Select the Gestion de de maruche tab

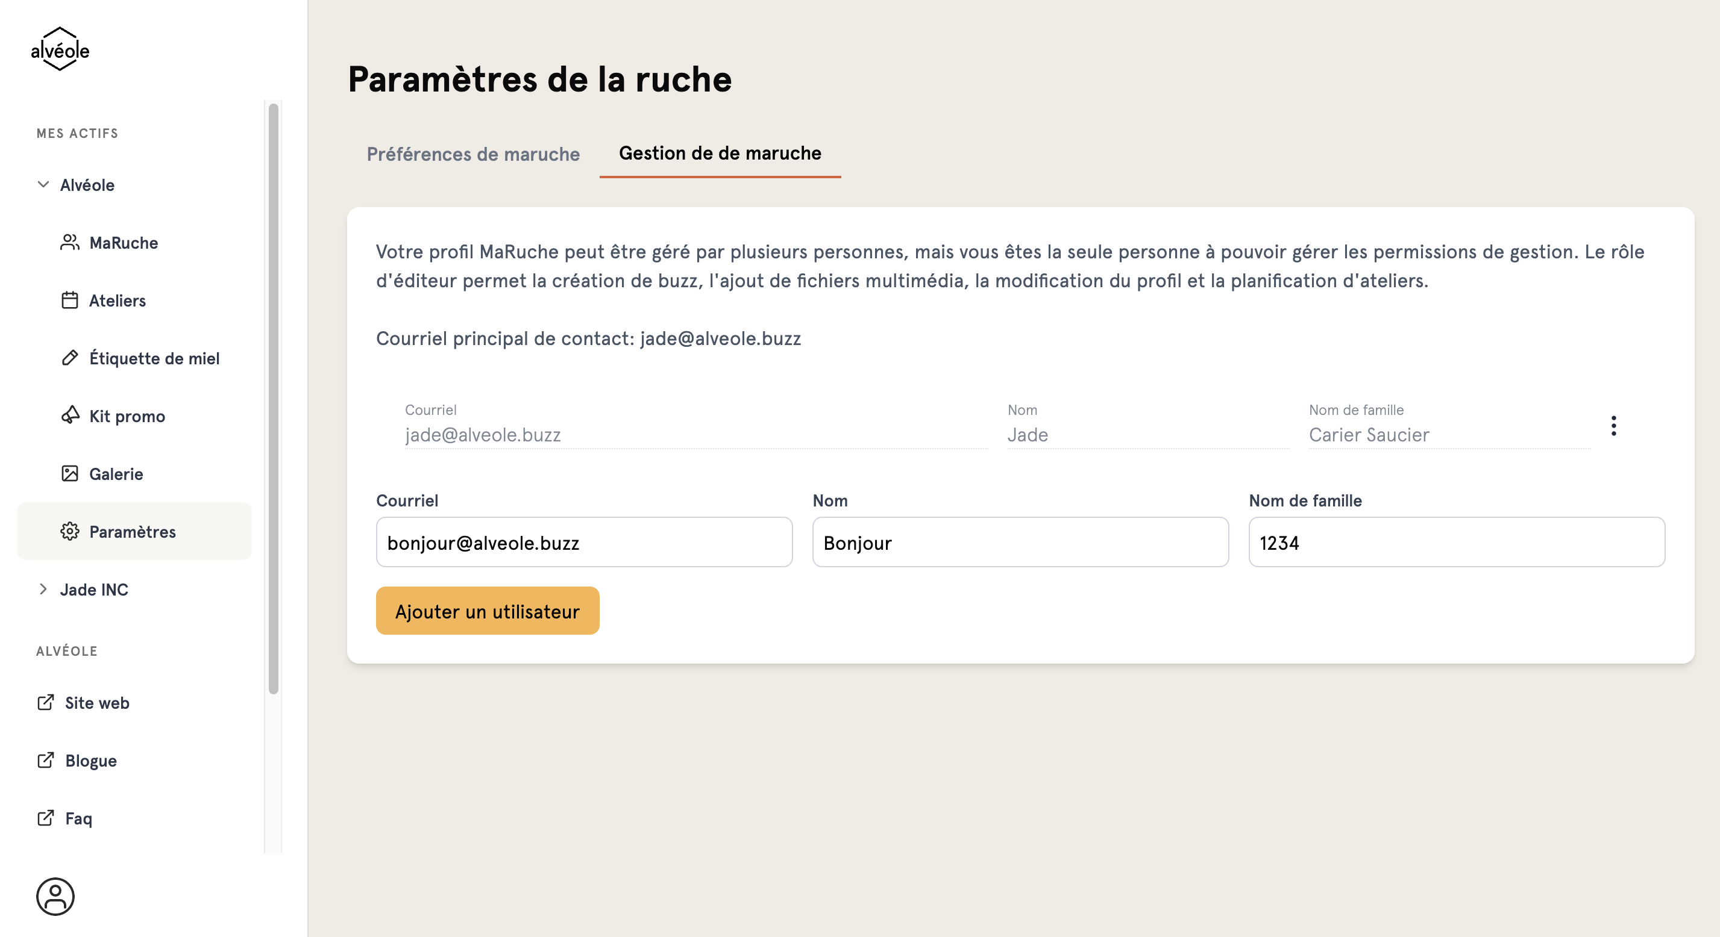720,154
